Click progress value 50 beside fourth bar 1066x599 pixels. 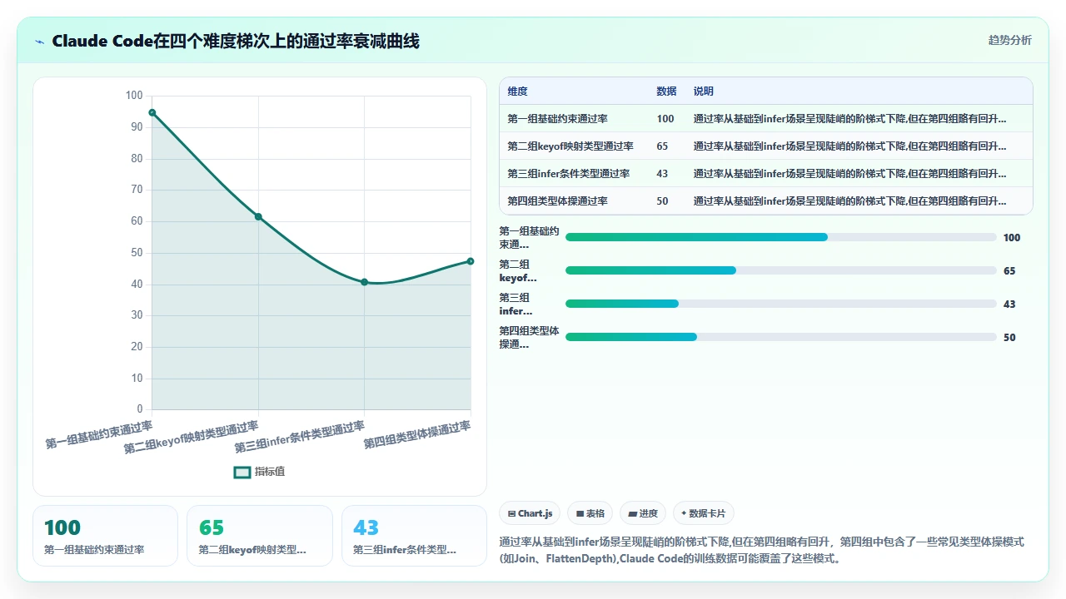click(1009, 338)
